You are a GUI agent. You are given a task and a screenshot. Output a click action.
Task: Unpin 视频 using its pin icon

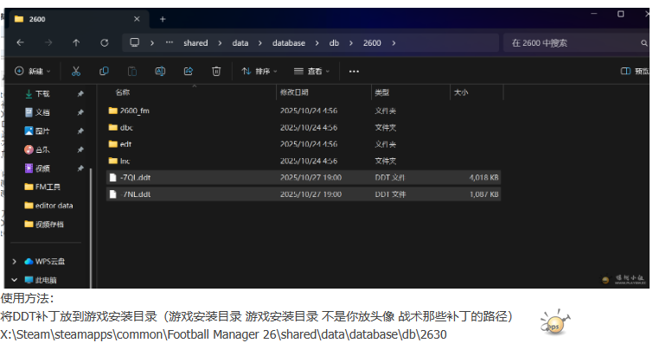point(80,168)
